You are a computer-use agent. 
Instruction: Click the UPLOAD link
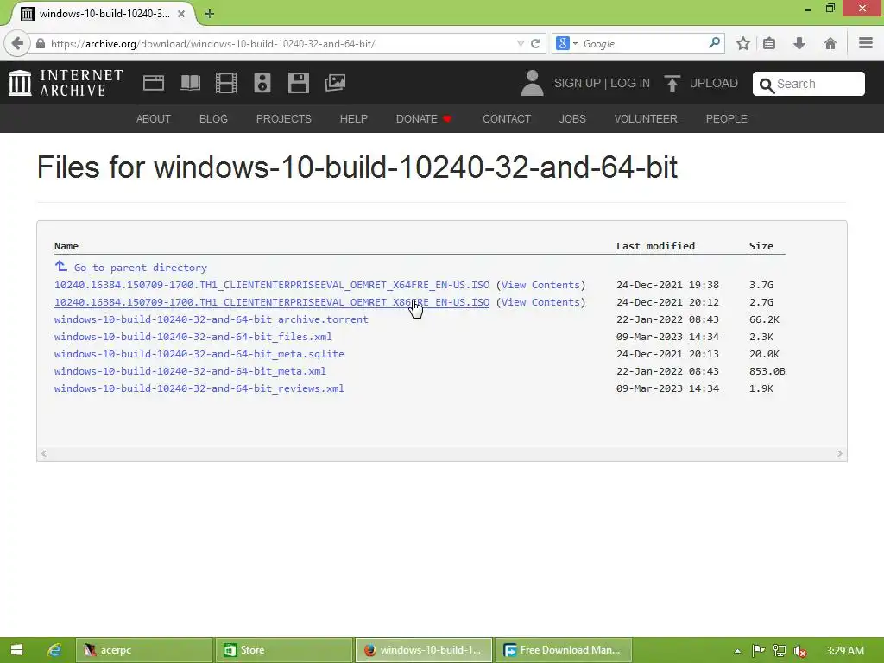click(713, 84)
